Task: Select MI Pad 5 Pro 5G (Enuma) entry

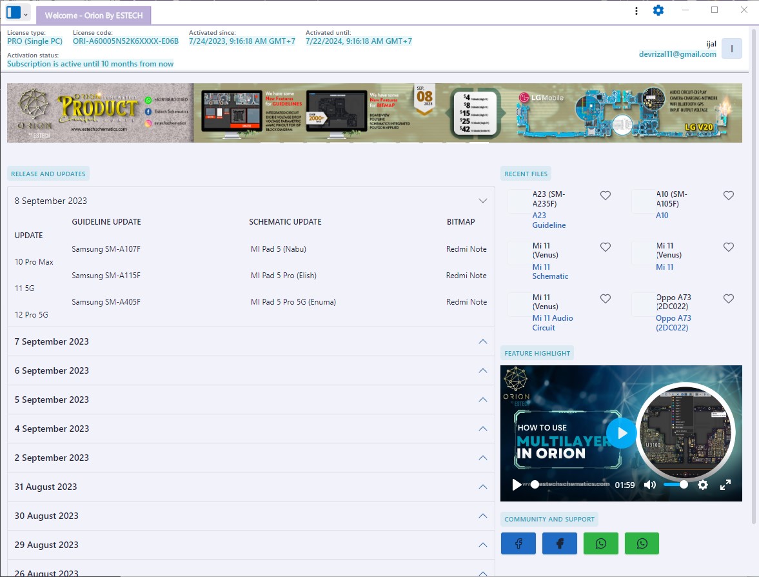Action: [x=293, y=302]
